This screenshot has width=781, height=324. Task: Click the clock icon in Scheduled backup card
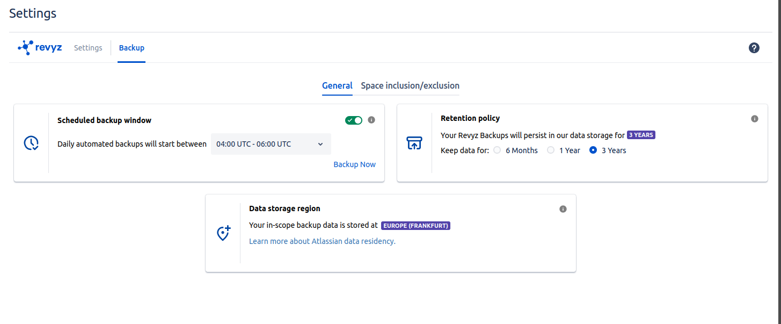(x=31, y=143)
